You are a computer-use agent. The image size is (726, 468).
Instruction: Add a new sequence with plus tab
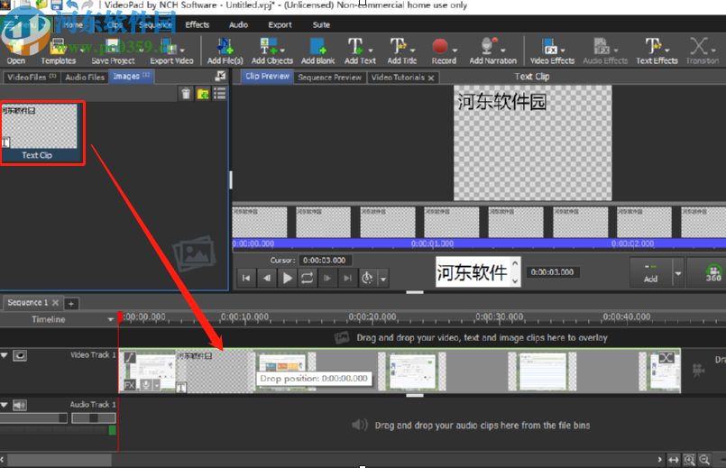click(x=71, y=304)
